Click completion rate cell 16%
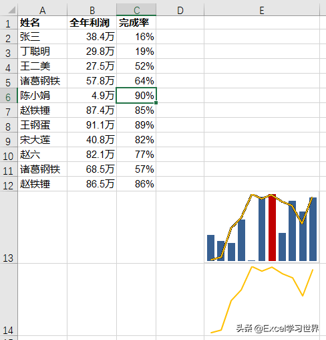Image resolution: width=326 pixels, height=340 pixels. click(x=136, y=37)
